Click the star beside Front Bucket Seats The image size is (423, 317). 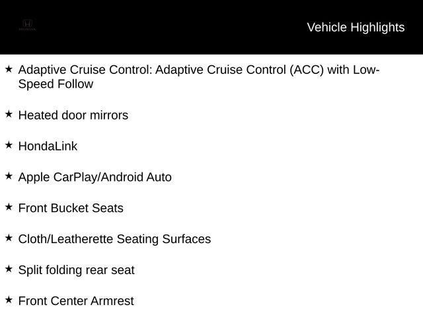pos(9,207)
